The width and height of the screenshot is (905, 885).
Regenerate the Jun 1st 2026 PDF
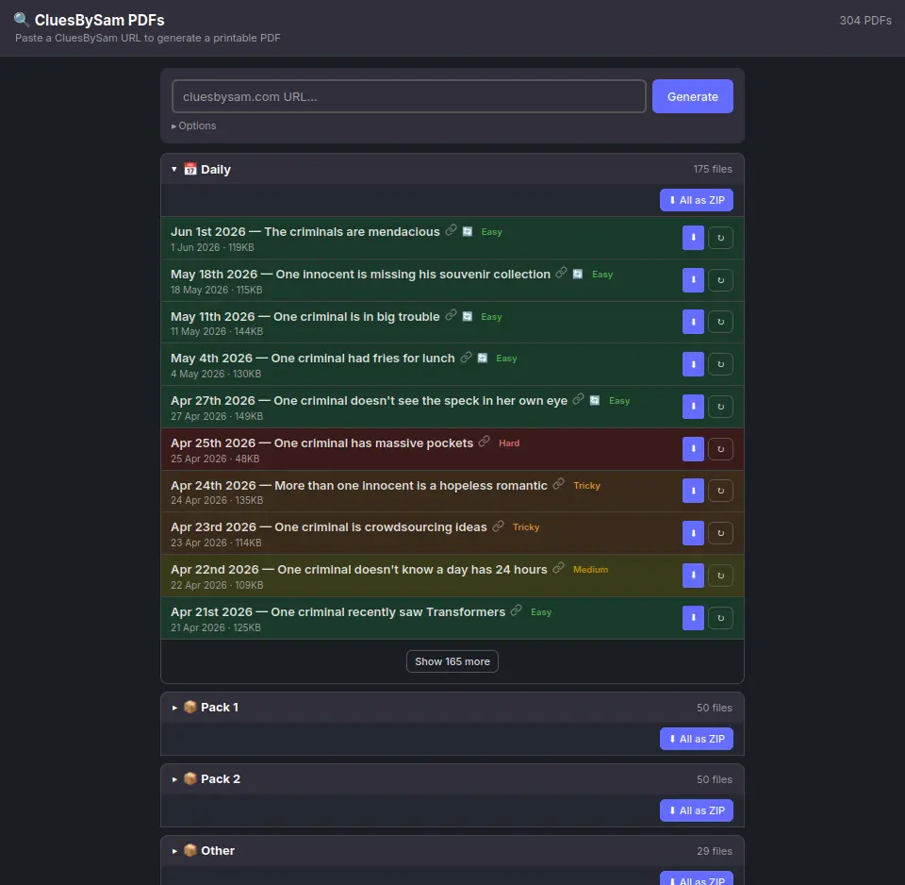click(x=720, y=238)
